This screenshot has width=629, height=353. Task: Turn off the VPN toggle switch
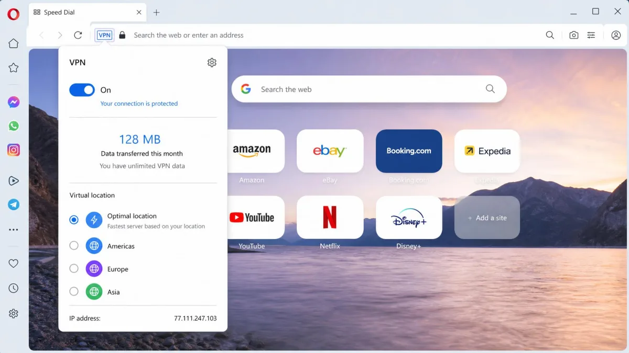tap(82, 90)
